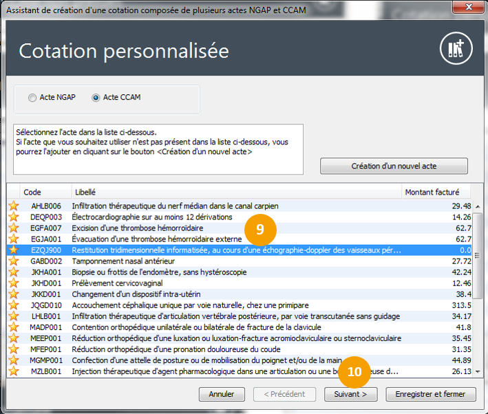Click the star icon beside LHLB001
Image resolution: width=488 pixels, height=414 pixels.
(13, 316)
